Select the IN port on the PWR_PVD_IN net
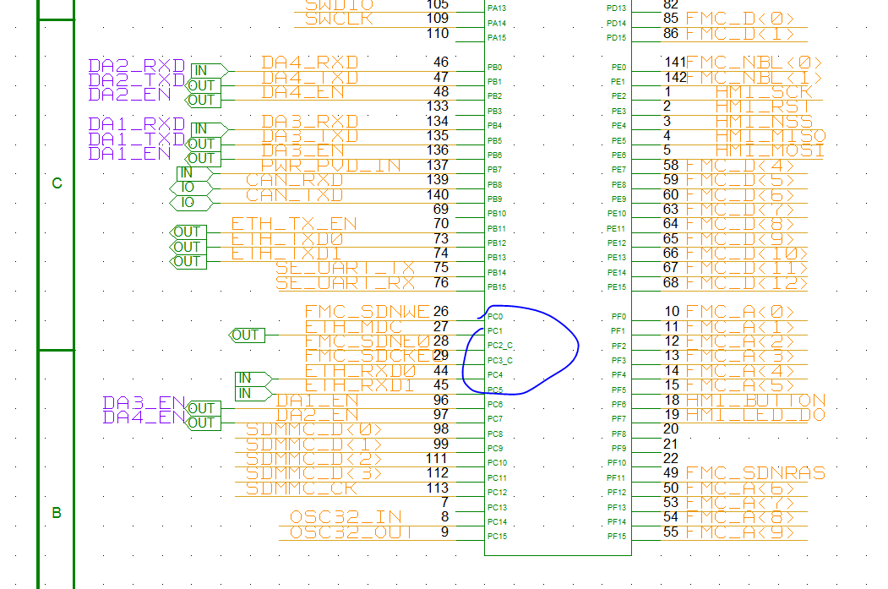888x589 pixels. [195, 173]
